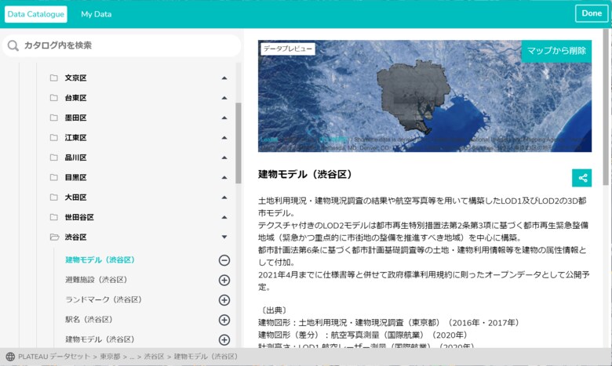612x366 pixels.
Task: Add 駅名(渋谷区) with its plus icon
Action: (224, 320)
